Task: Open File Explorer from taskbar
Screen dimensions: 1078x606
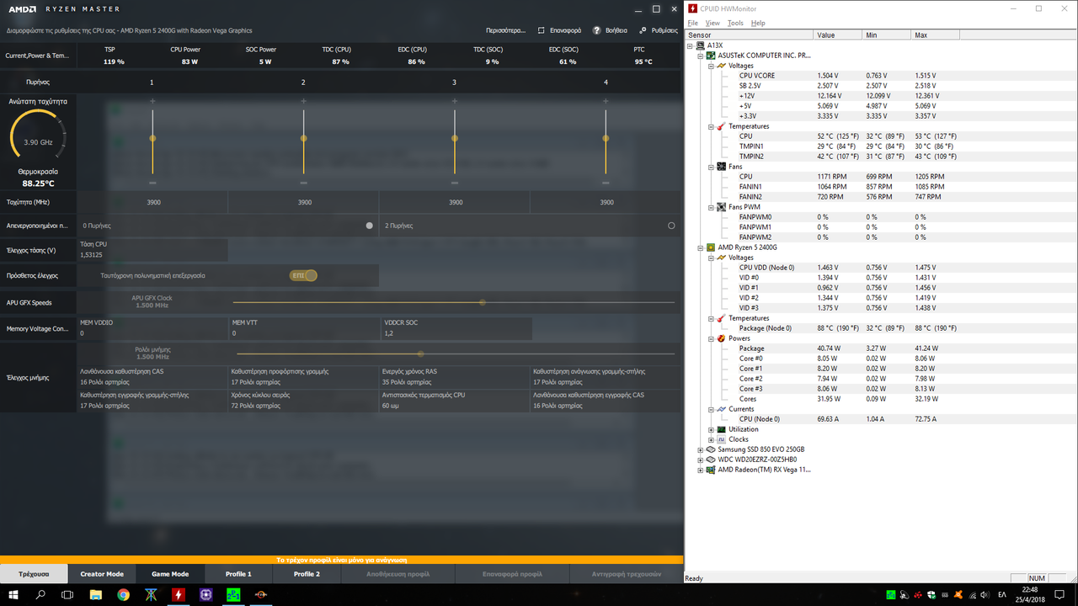Action: tap(96, 594)
